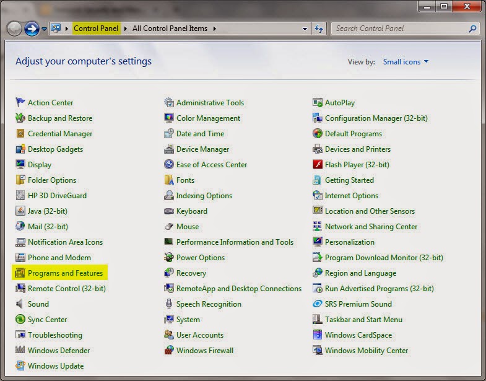486x381 pixels.
Task: Open Configuration Manager (32-bit) link
Action: pos(376,118)
